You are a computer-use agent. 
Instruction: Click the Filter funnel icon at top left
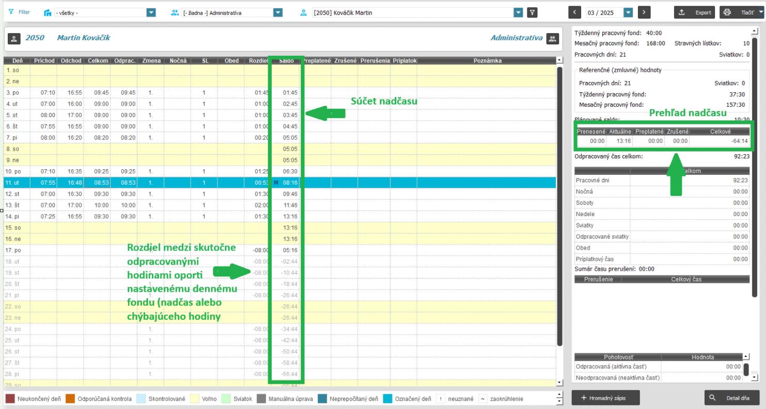point(11,12)
